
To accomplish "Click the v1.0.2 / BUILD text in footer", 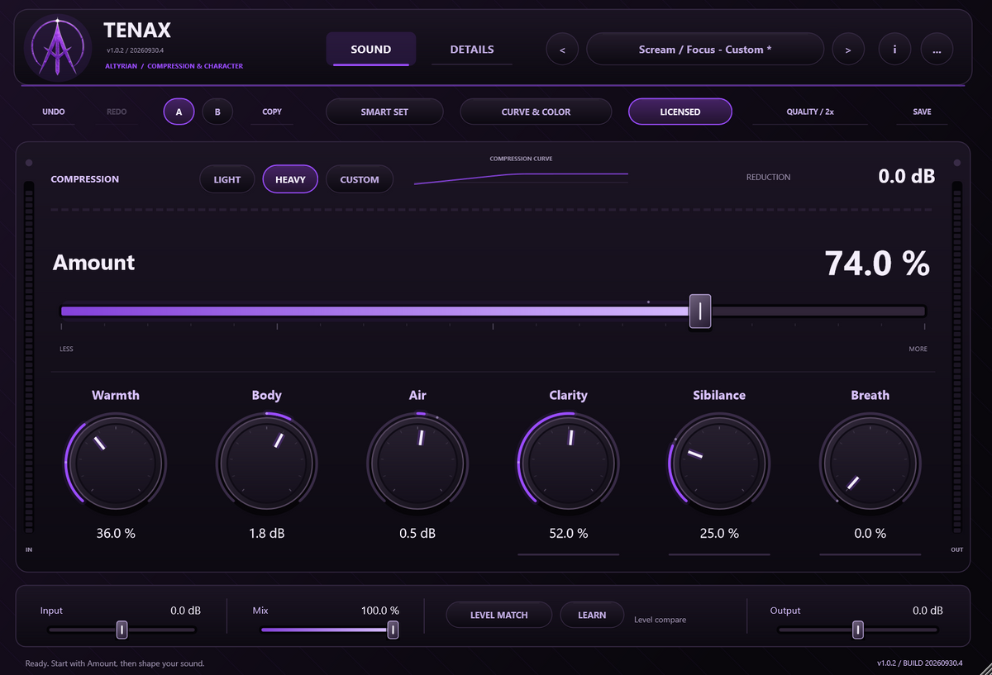I will (x=919, y=663).
